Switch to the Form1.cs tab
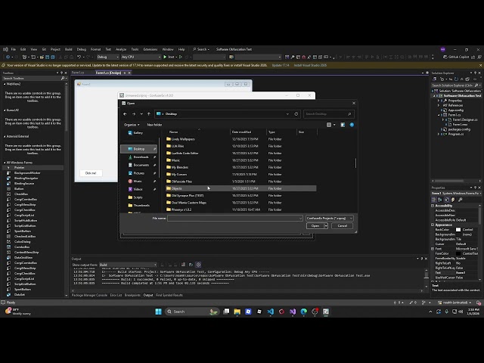The height and width of the screenshot is (363, 484). click(78, 73)
